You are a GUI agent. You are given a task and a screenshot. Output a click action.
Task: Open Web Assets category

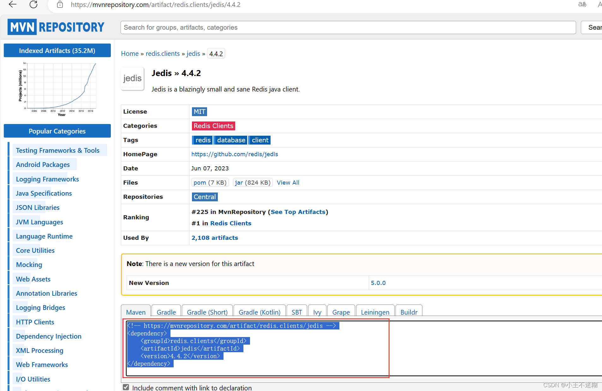(x=33, y=279)
